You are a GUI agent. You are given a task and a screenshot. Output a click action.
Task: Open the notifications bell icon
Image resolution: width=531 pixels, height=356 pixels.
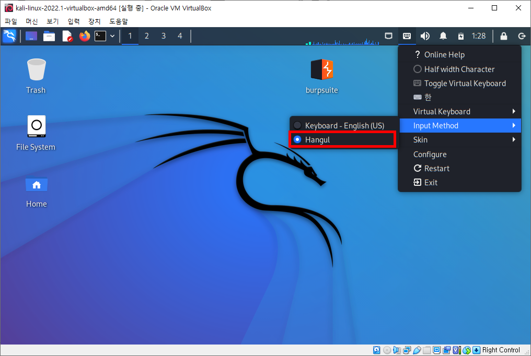tap(443, 36)
